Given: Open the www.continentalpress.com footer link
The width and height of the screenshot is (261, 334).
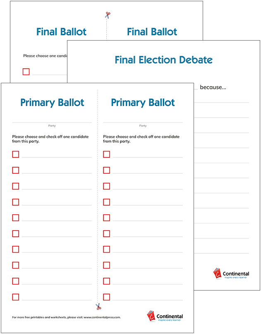Looking at the screenshot, I should (x=102, y=317).
